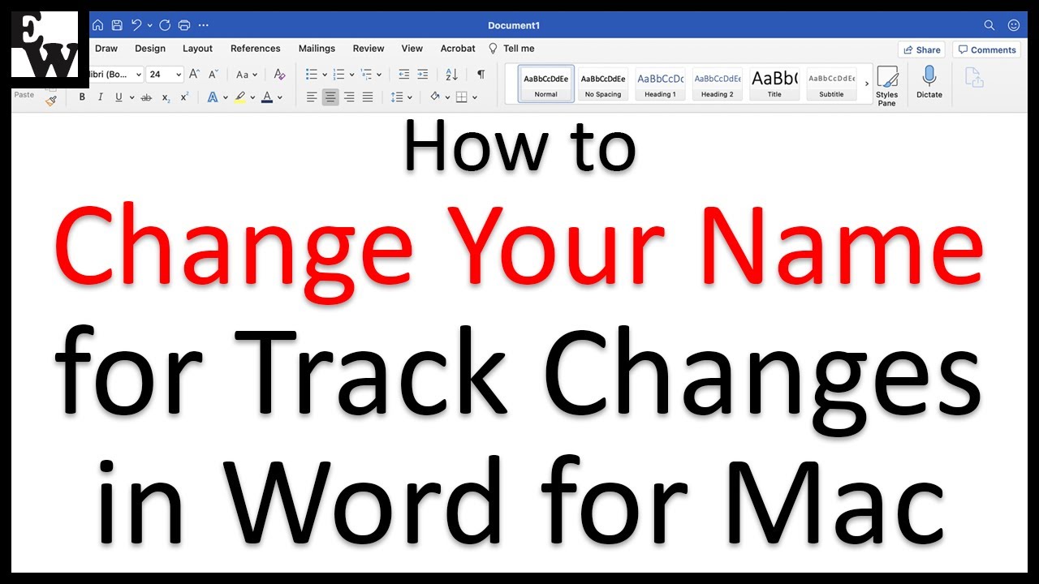Decrease font size with smaller A icon
The width and height of the screenshot is (1039, 584).
[213, 75]
